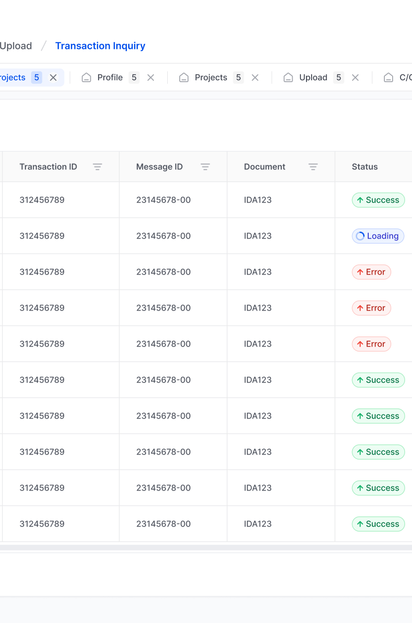Image resolution: width=412 pixels, height=623 pixels.
Task: Switch to the Upload tab
Action: pyautogui.click(x=313, y=78)
